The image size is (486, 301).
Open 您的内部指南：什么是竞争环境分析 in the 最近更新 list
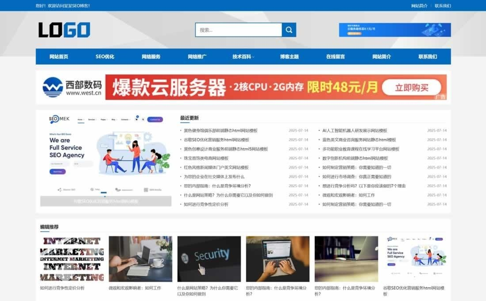click(x=217, y=186)
